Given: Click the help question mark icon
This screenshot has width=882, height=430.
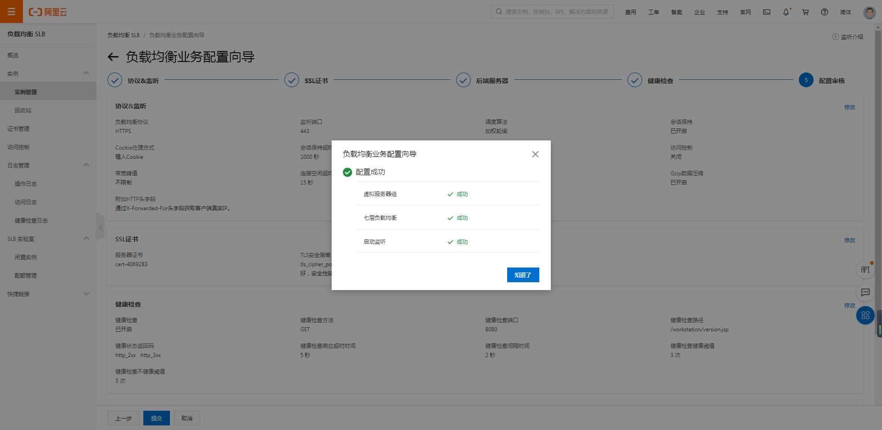Looking at the screenshot, I should pyautogui.click(x=825, y=12).
